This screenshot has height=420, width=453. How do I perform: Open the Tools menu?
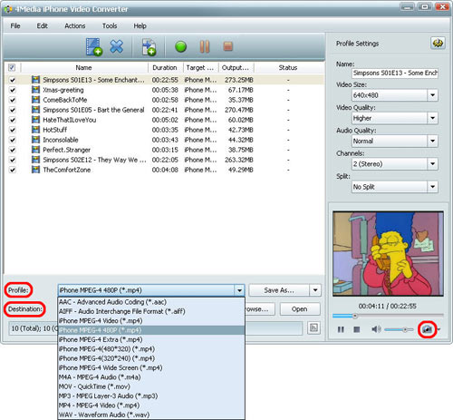pos(110,26)
